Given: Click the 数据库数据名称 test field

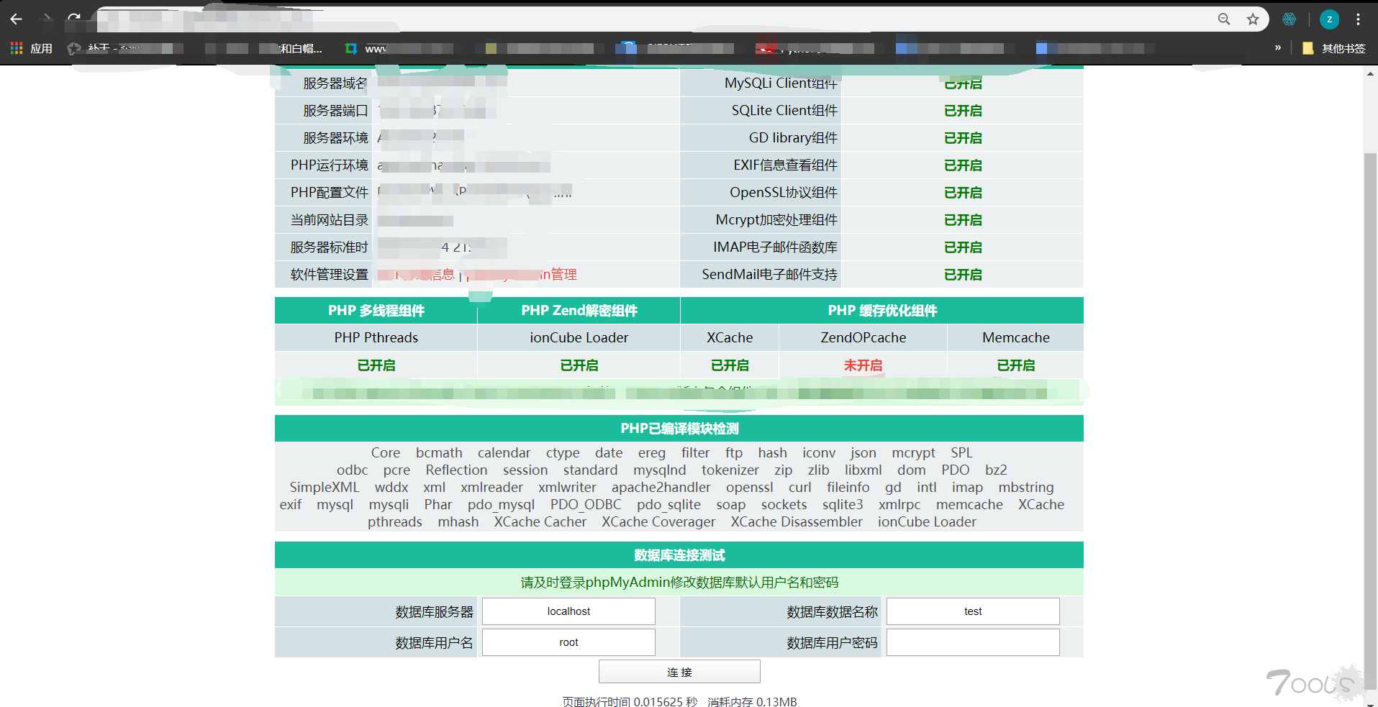Looking at the screenshot, I should click(x=972, y=611).
